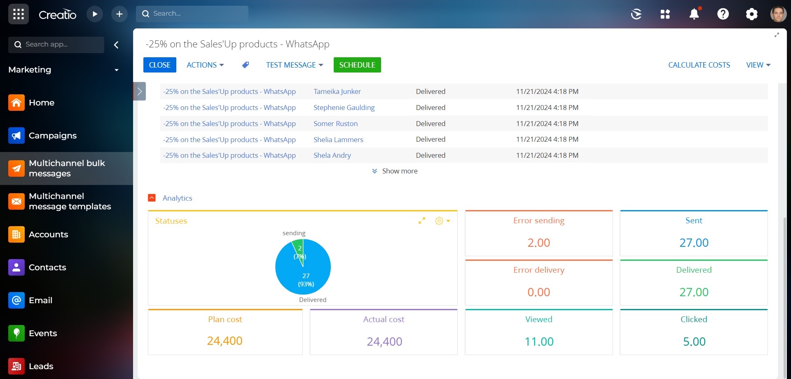Open the app launcher grid icon
The image size is (791, 379).
pyautogui.click(x=18, y=14)
